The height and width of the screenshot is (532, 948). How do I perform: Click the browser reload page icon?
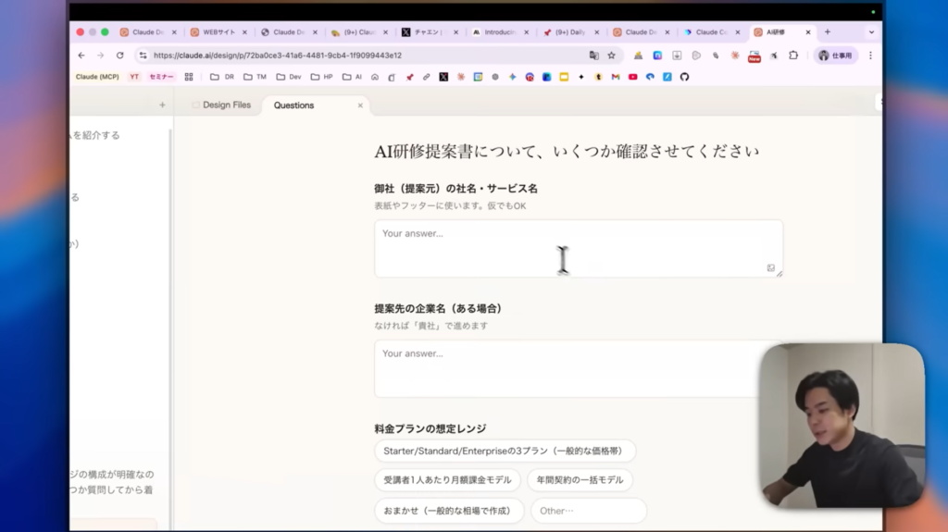coord(119,56)
